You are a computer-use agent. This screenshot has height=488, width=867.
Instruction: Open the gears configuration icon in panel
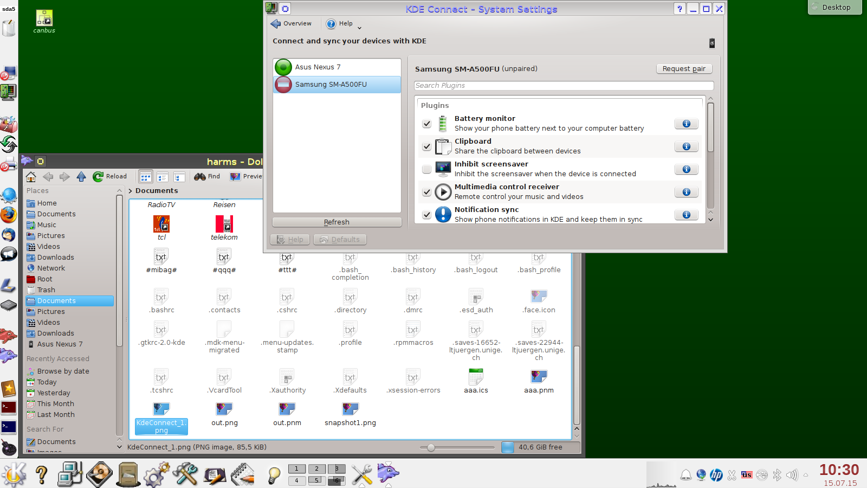pos(157,474)
